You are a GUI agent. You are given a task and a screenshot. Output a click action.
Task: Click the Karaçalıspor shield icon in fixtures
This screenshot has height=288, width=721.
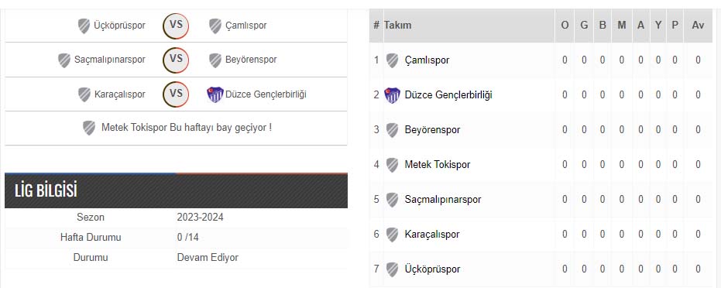(84, 94)
